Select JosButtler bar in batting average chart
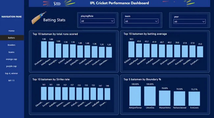Viewport: 214px width, 118px height. click(x=154, y=51)
